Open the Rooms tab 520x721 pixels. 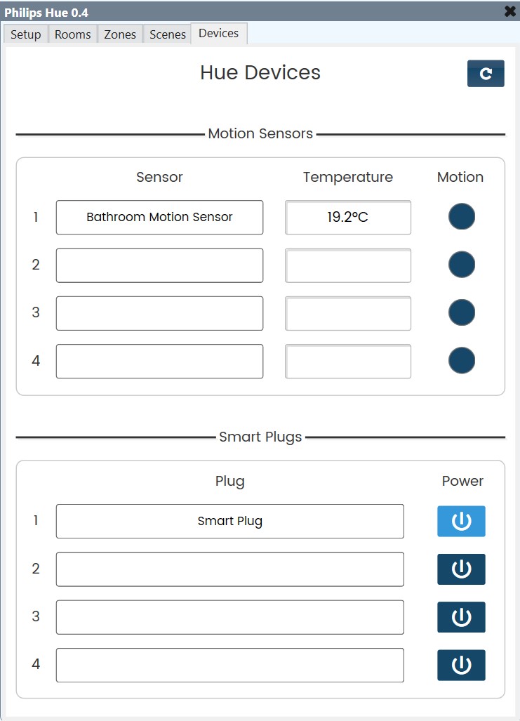click(72, 34)
